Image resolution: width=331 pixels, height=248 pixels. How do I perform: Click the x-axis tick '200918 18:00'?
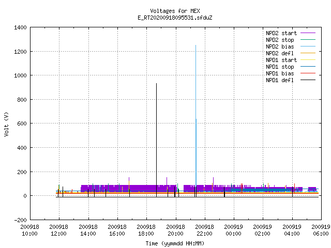[146, 230]
